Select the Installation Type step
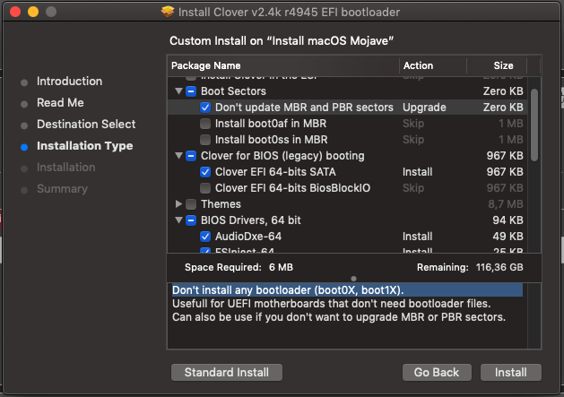The width and height of the screenshot is (564, 397). (x=85, y=146)
